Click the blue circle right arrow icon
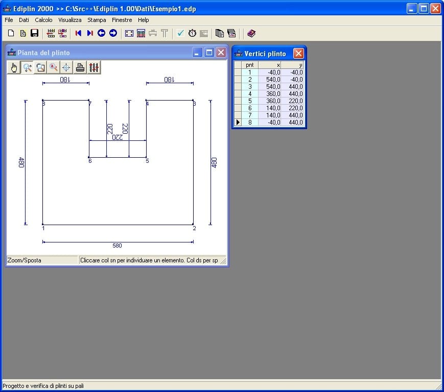Image resolution: width=444 pixels, height=392 pixels. (x=113, y=33)
